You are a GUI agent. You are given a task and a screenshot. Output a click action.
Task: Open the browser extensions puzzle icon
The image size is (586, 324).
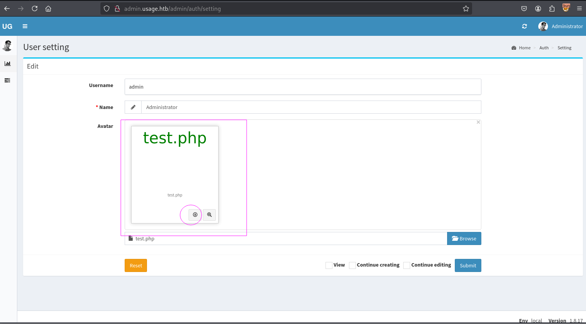coord(552,8)
